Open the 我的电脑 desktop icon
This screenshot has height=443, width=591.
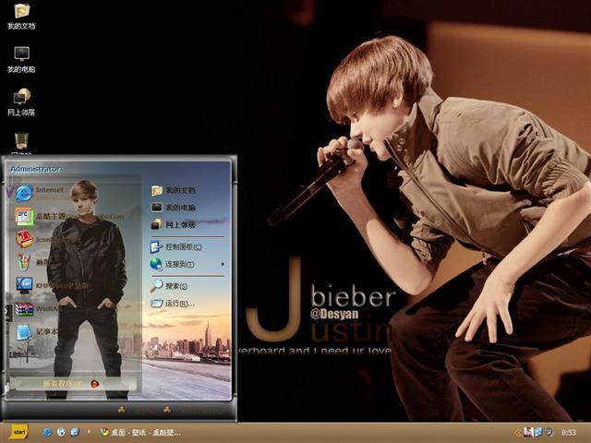[21, 59]
